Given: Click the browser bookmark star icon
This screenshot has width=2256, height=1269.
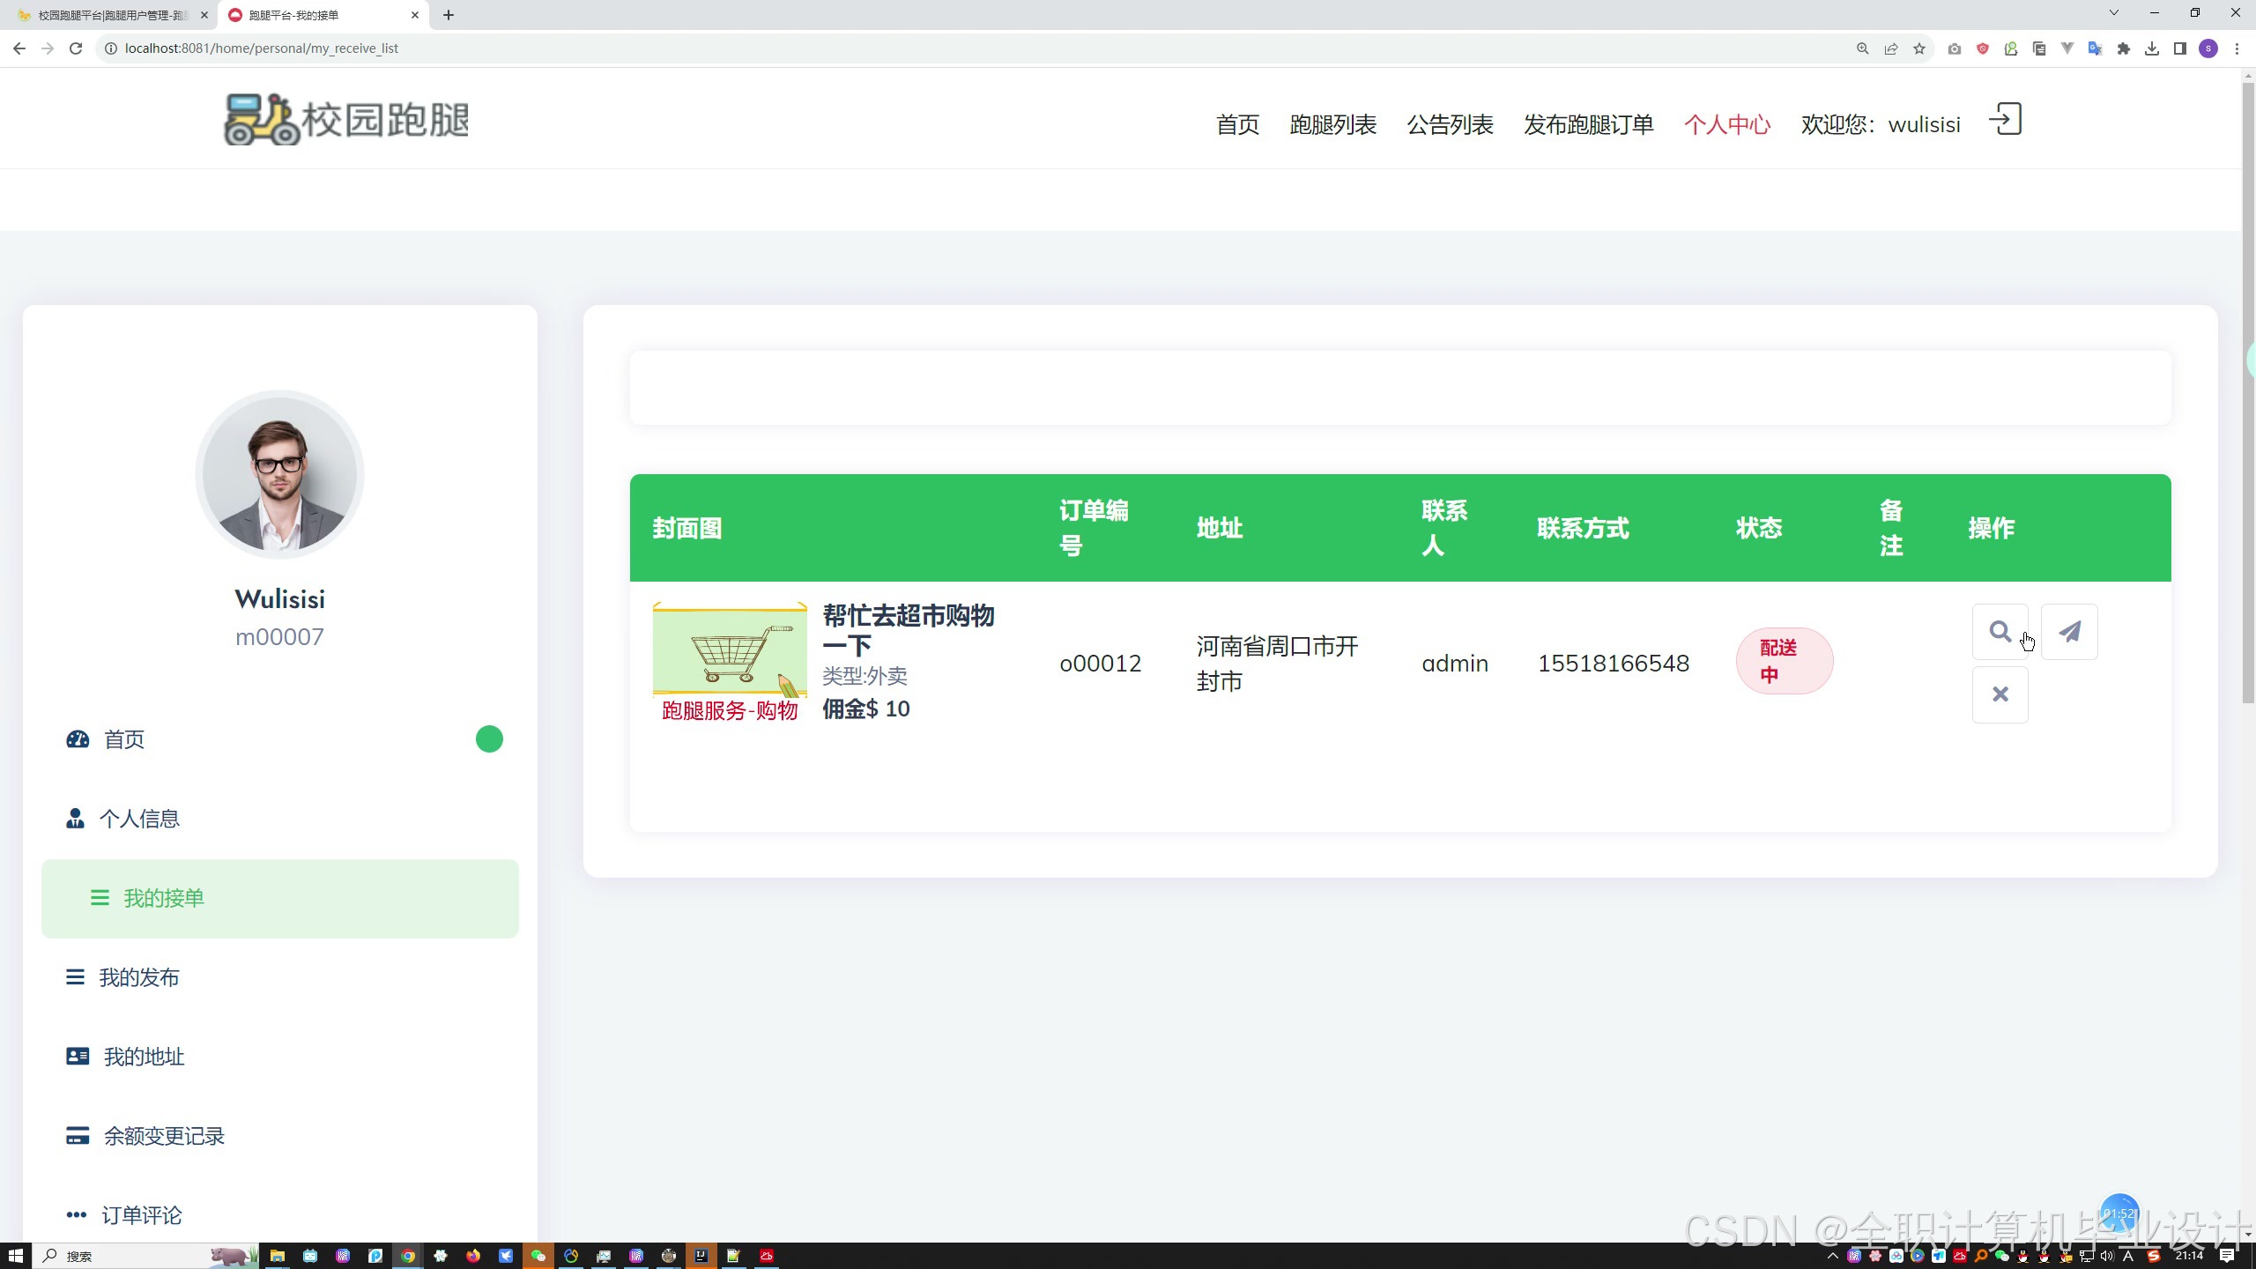Looking at the screenshot, I should (x=1919, y=48).
